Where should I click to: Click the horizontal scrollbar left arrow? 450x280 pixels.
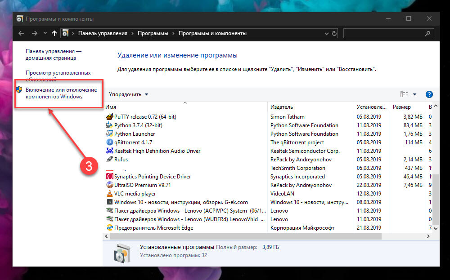[107, 236]
